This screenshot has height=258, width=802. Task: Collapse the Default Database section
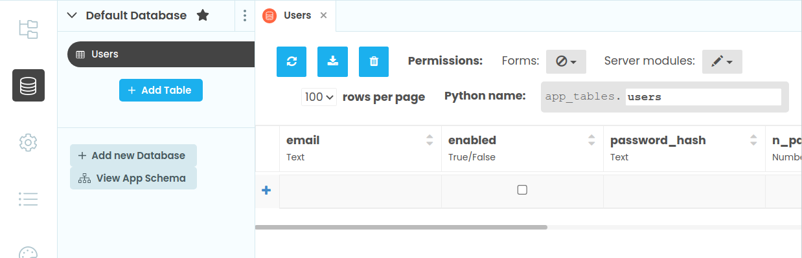[72, 16]
